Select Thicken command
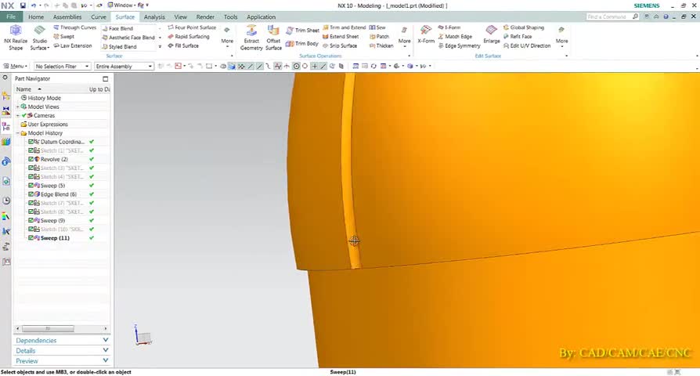 coord(381,45)
